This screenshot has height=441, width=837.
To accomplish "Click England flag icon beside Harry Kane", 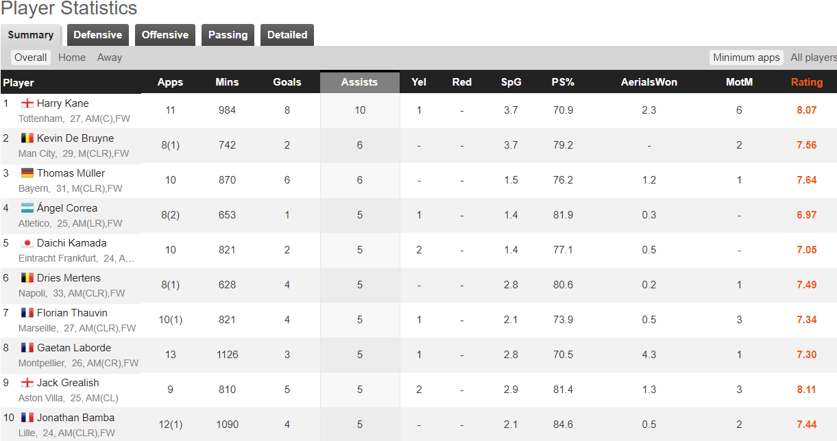I will coord(27,103).
